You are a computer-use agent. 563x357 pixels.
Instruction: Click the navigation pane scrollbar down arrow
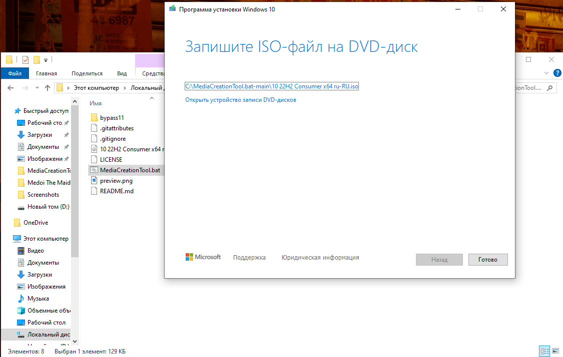click(75, 342)
